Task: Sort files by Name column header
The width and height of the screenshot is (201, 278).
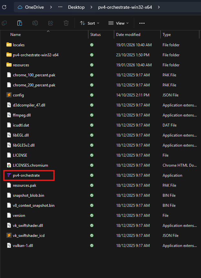Action: click(15, 35)
